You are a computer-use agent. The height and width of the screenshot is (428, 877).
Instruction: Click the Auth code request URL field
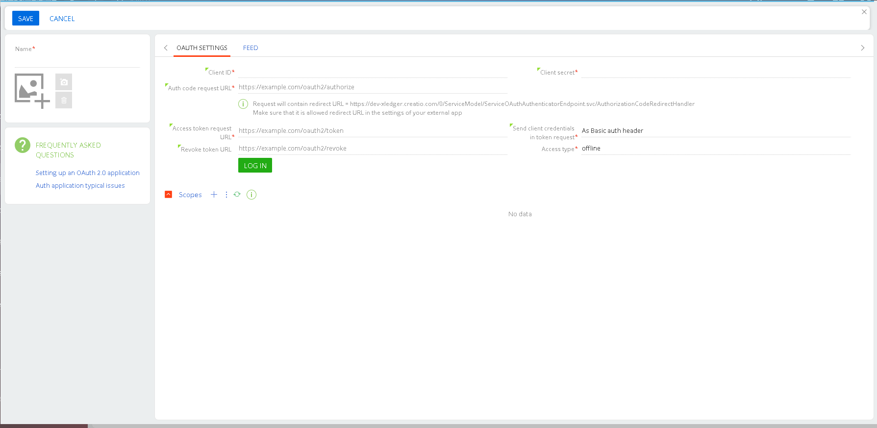pos(372,87)
